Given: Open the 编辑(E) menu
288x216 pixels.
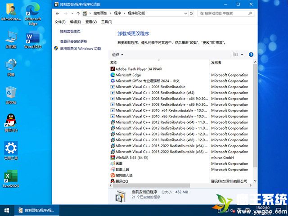Looking at the screenshot, I should (76, 22).
